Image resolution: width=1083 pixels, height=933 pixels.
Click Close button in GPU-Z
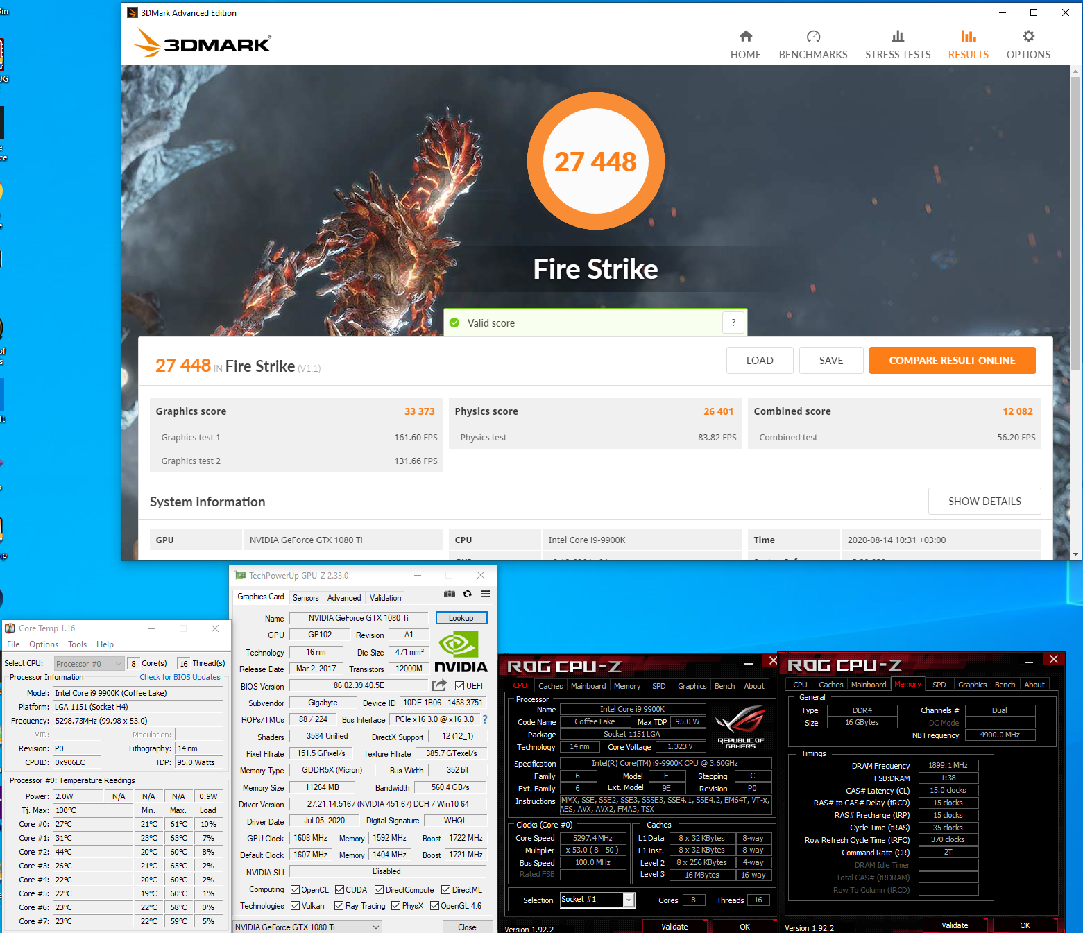pyautogui.click(x=467, y=927)
